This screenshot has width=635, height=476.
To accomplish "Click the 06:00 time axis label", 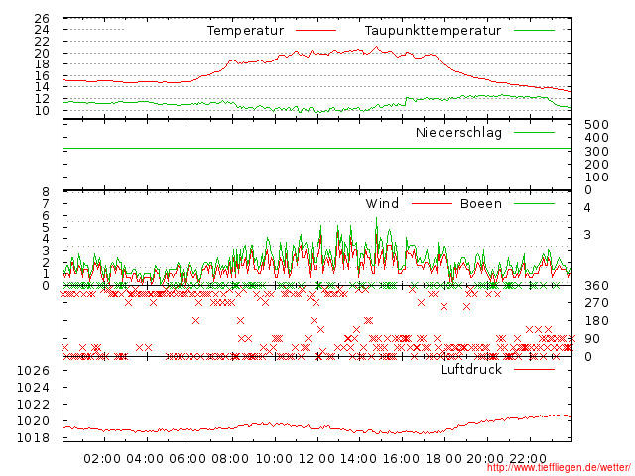I will click(188, 459).
